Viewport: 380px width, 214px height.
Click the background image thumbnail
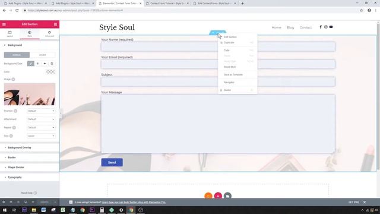30,94
